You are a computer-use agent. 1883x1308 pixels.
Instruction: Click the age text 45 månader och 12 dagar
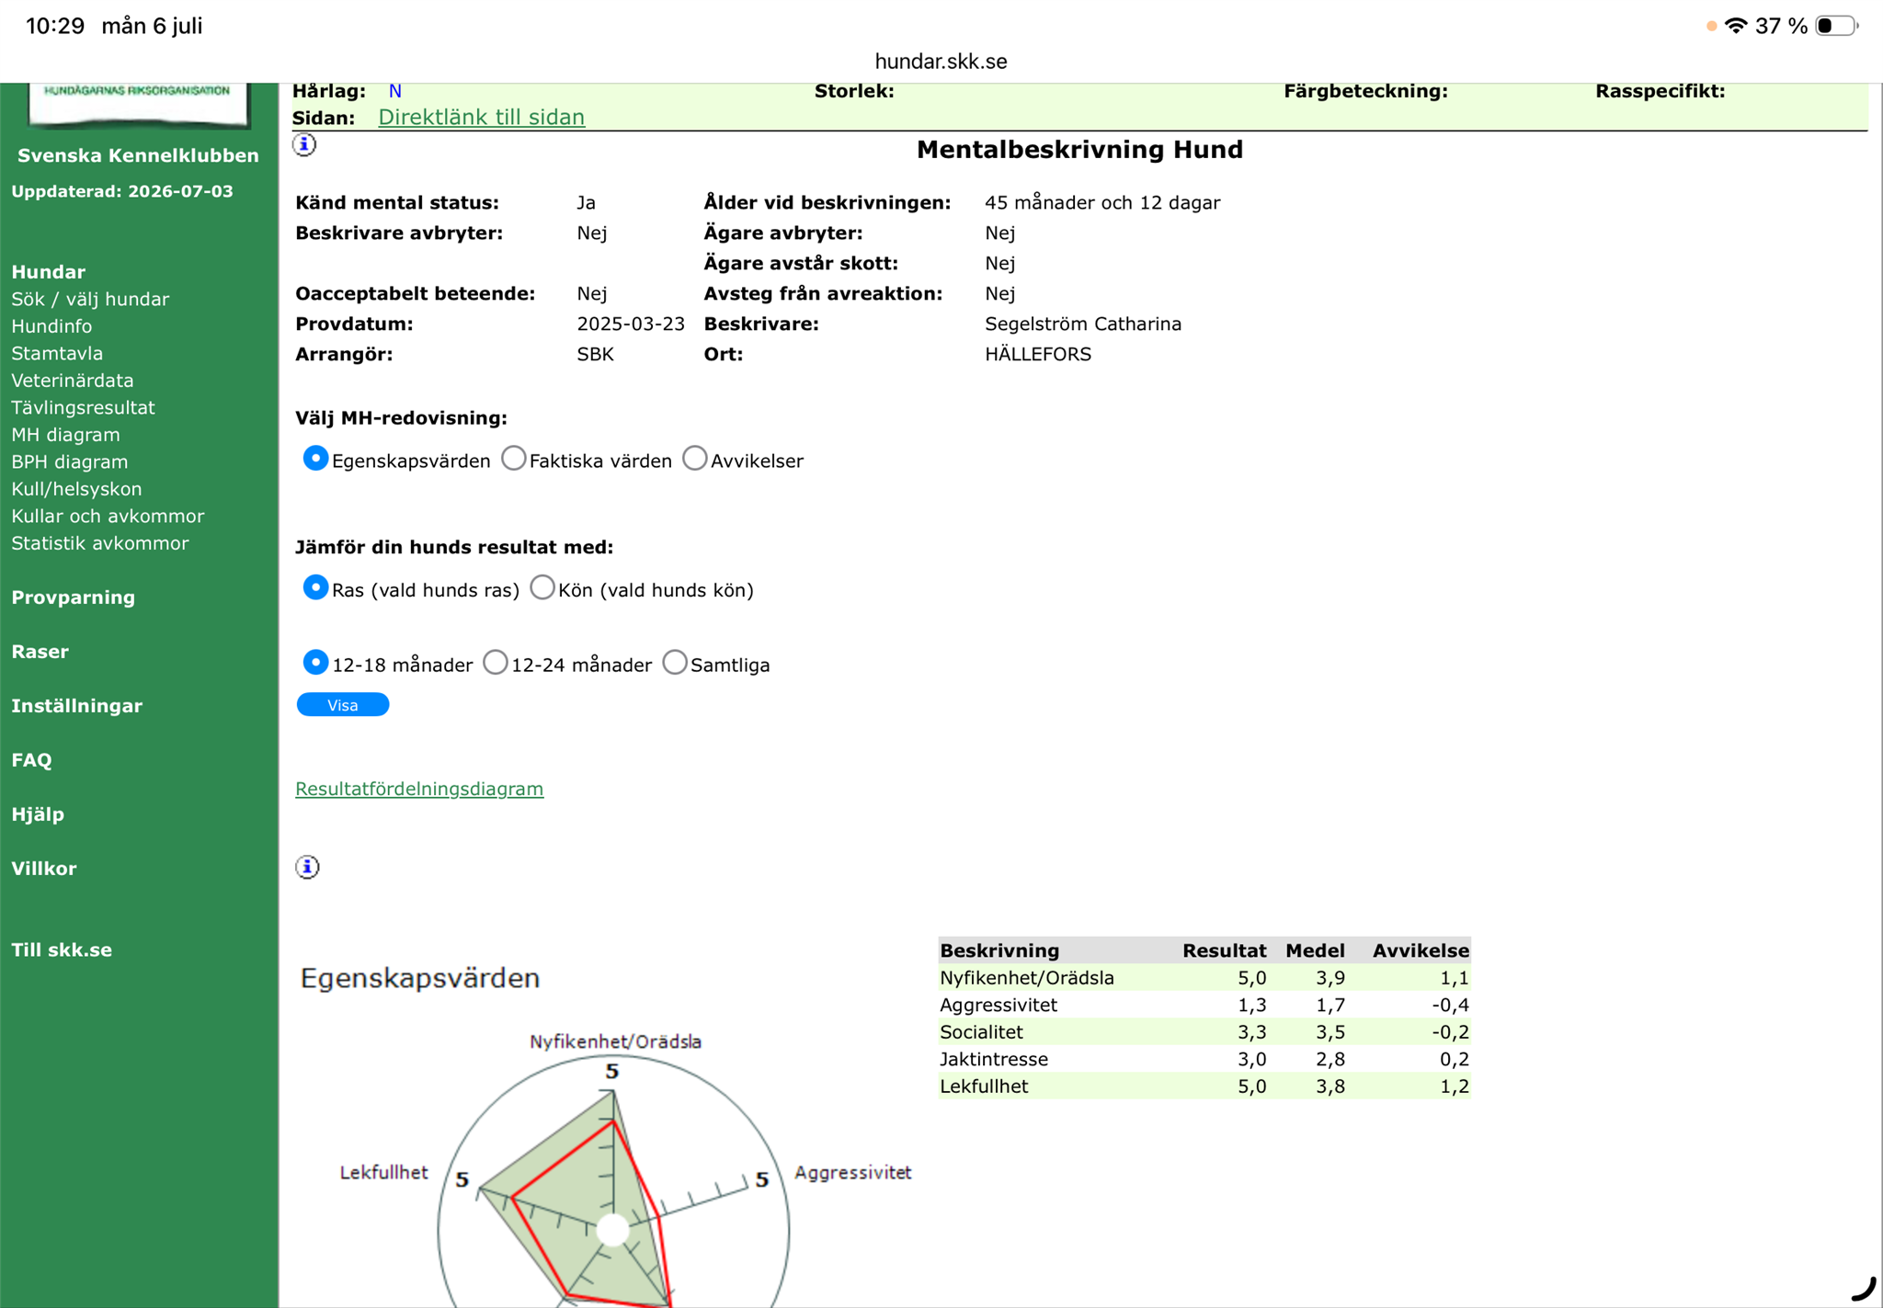(1102, 203)
